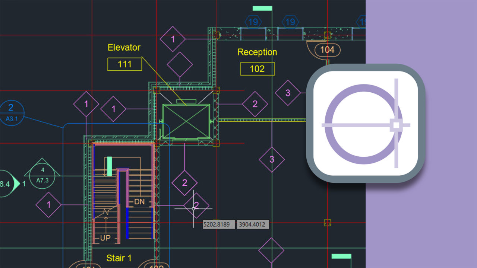Click the crosshair cursor pickbox
The width and height of the screenshot is (477, 268).
194,209
